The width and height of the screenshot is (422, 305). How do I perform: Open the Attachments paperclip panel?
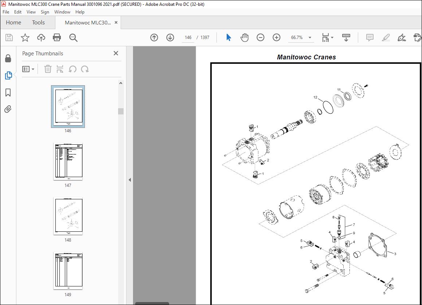(8, 109)
